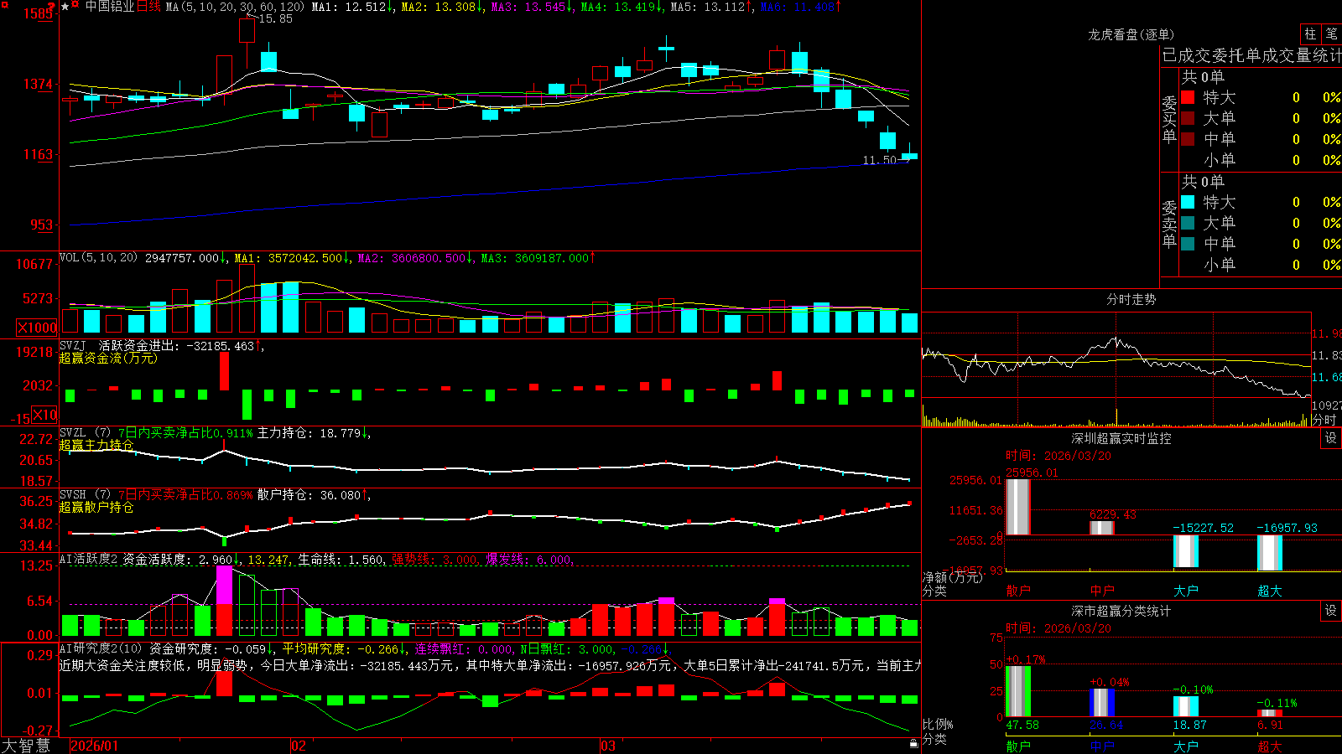The image size is (1342, 754).
Task: Click the MA(5,10,20,30,60,120) indicator label
Action: coord(235,7)
